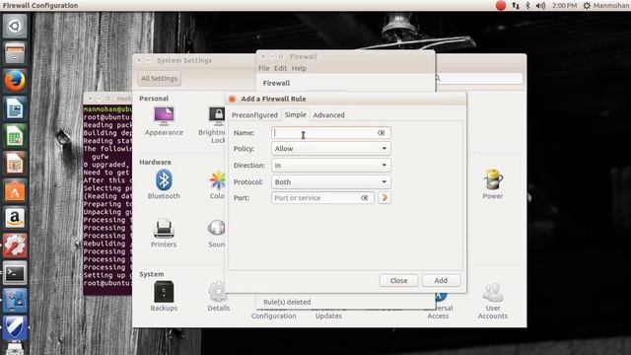Switch to the Advanced tab
The height and width of the screenshot is (355, 631).
point(328,115)
